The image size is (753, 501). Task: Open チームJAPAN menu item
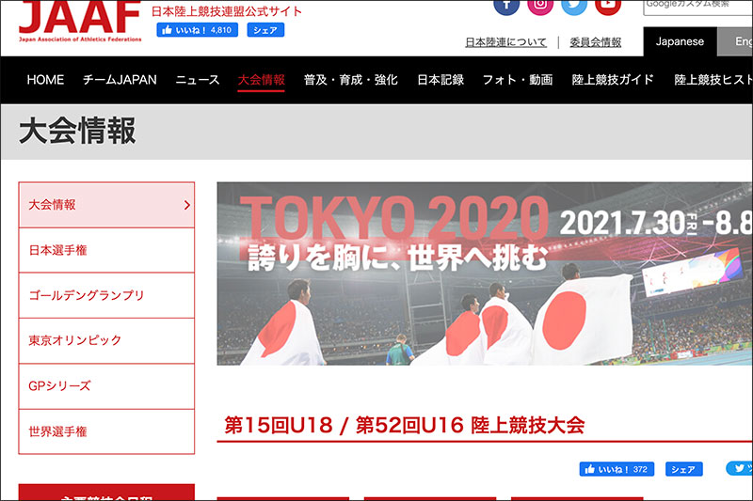[120, 80]
